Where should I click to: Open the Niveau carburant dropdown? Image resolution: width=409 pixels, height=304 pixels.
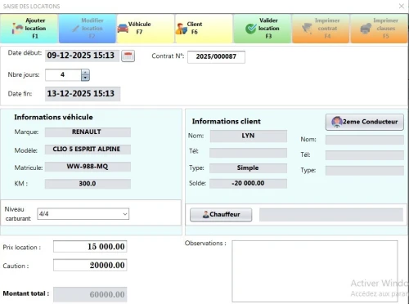tap(83, 214)
